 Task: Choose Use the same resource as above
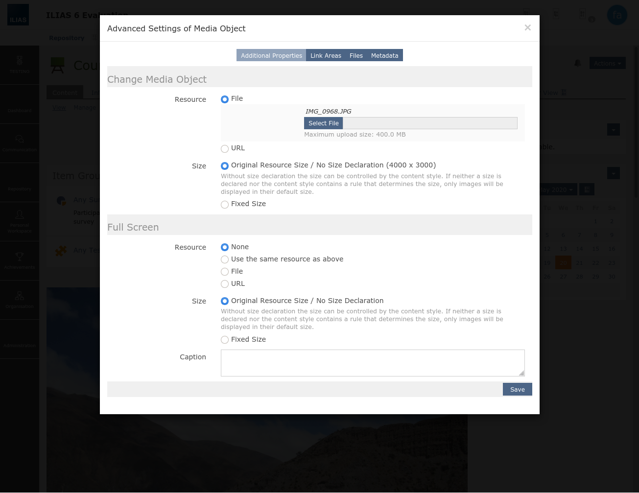pyautogui.click(x=224, y=259)
